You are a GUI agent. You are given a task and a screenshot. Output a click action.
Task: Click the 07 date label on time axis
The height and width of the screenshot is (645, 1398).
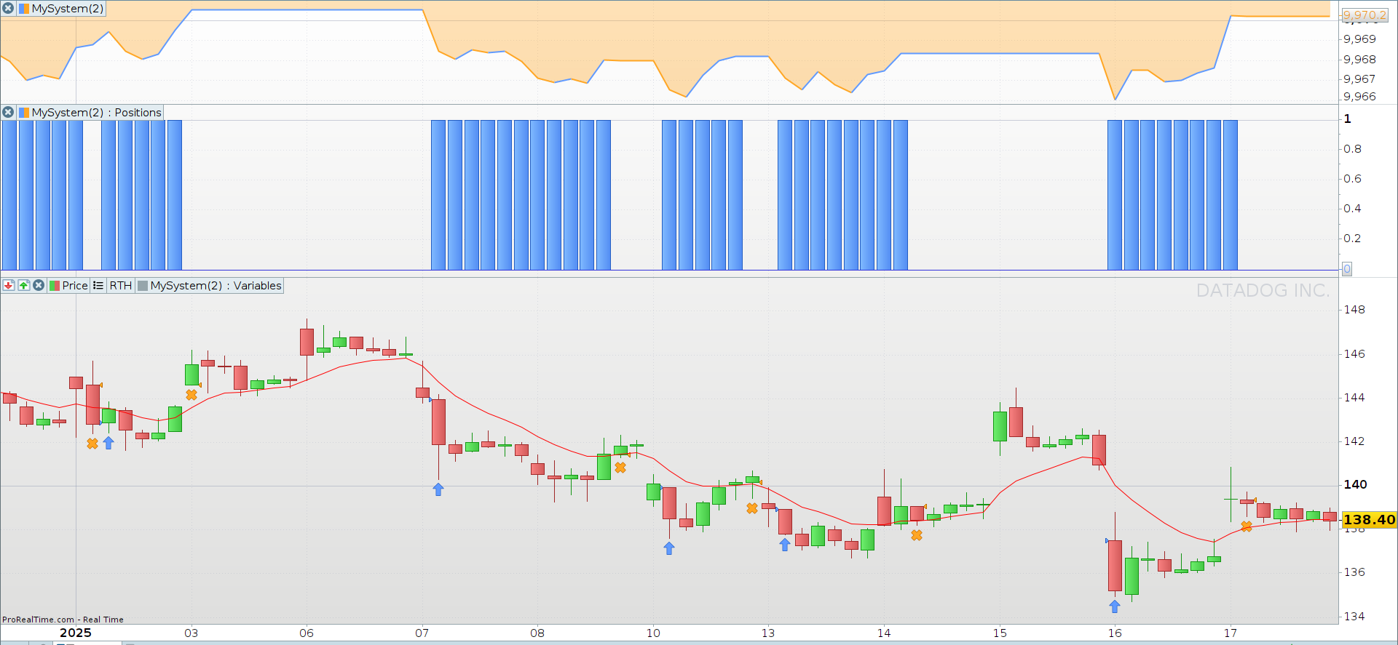pos(422,633)
